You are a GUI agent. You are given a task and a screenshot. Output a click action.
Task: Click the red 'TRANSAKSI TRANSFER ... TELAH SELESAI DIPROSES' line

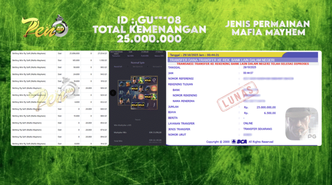click(x=243, y=64)
